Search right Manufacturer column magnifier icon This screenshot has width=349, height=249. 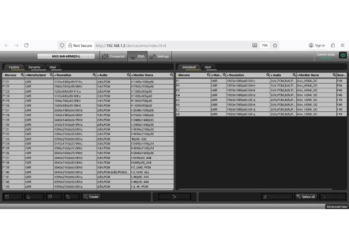pos(224,75)
